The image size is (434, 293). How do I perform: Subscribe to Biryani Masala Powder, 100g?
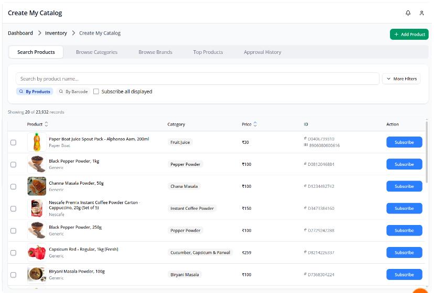tap(404, 274)
